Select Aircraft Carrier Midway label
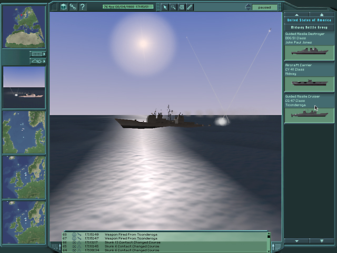337x253 pixels. click(x=299, y=69)
